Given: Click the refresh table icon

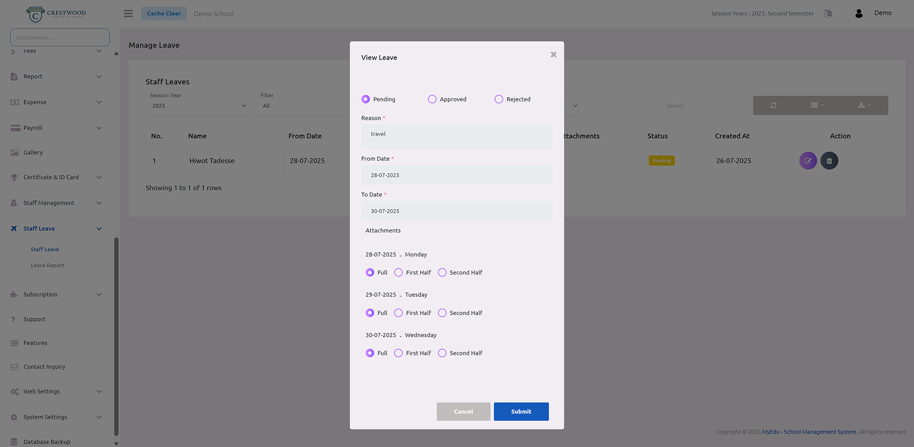Looking at the screenshot, I should [x=774, y=105].
